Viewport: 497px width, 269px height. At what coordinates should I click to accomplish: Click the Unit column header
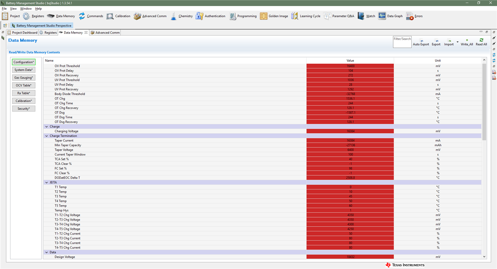tap(438, 61)
